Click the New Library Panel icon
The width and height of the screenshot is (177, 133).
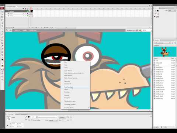(175, 43)
